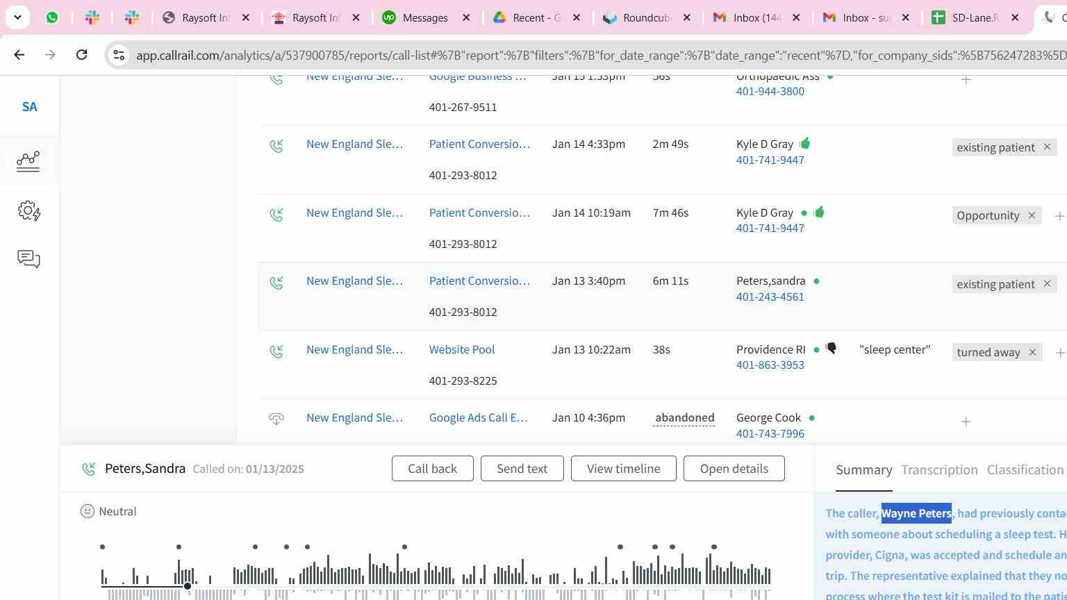Click phone number 401-243-4561
Image resolution: width=1067 pixels, height=600 pixels.
coord(770,297)
